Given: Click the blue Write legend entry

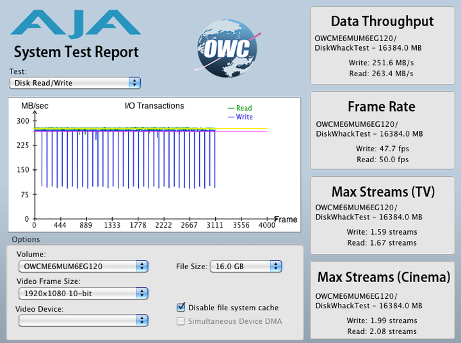Looking at the screenshot, I should point(240,117).
